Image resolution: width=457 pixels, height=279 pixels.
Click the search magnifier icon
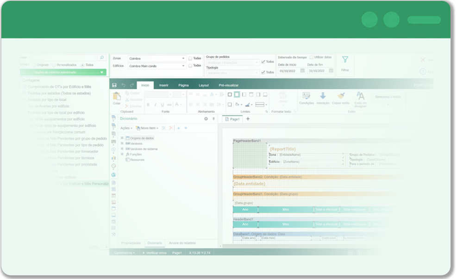tap(101, 58)
